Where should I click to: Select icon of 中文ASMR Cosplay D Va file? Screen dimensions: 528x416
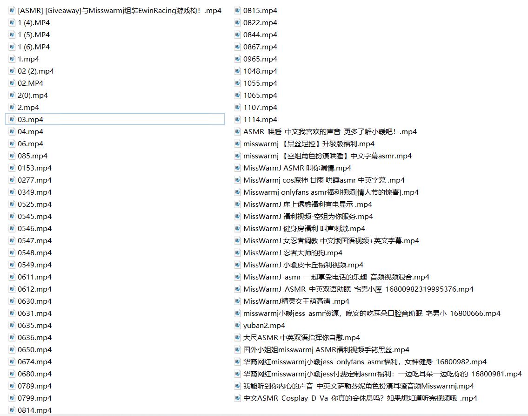[237, 398]
